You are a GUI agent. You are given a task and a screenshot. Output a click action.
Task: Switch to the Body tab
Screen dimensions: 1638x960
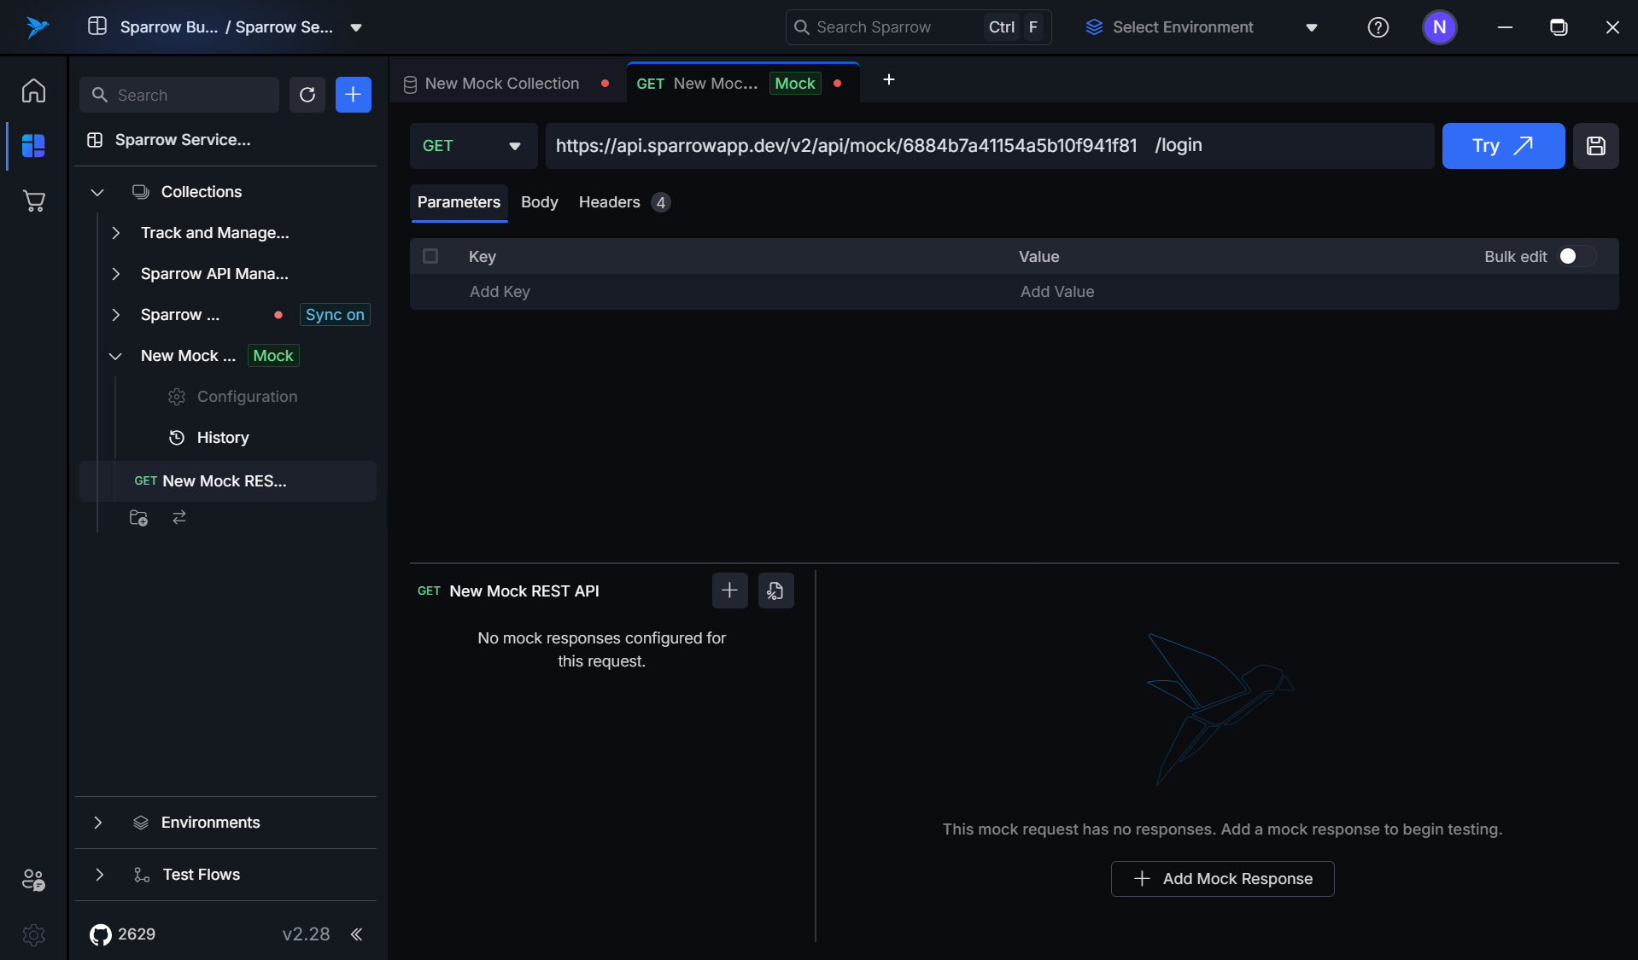[x=539, y=202]
